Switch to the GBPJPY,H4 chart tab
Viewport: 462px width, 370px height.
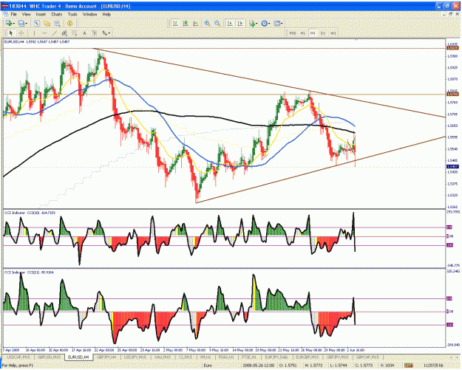[106, 357]
